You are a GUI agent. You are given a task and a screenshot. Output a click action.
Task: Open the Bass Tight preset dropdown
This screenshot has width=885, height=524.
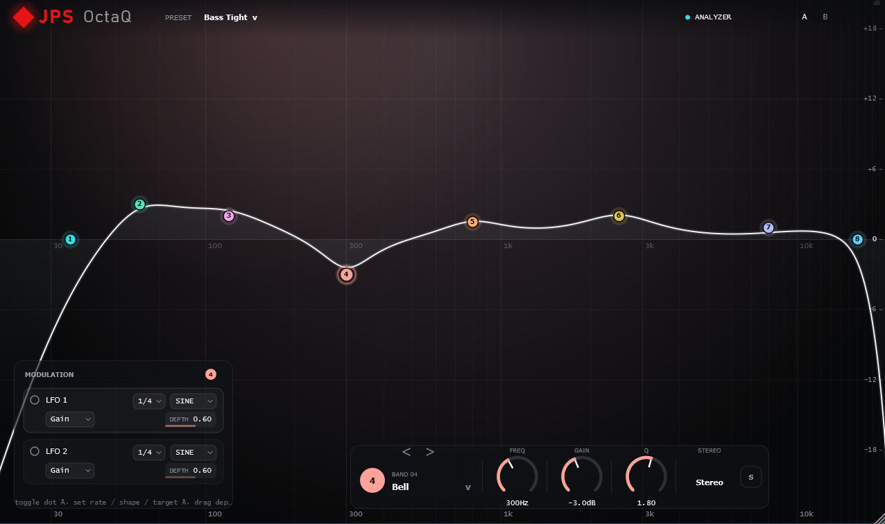click(x=230, y=17)
